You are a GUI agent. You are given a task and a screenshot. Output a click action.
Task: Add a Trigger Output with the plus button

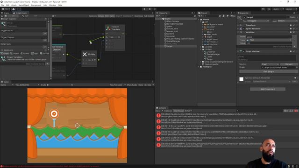[x=45, y=40]
